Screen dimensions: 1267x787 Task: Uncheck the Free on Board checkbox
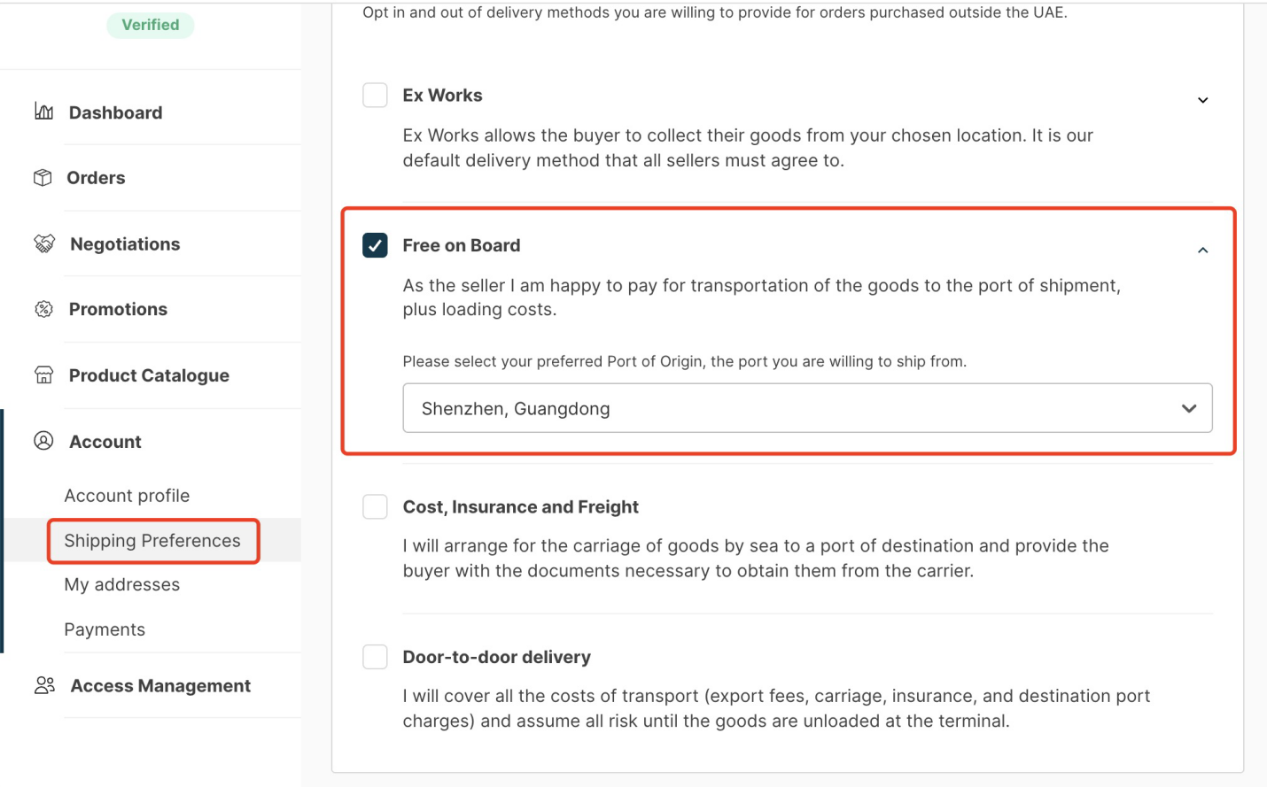tap(375, 245)
